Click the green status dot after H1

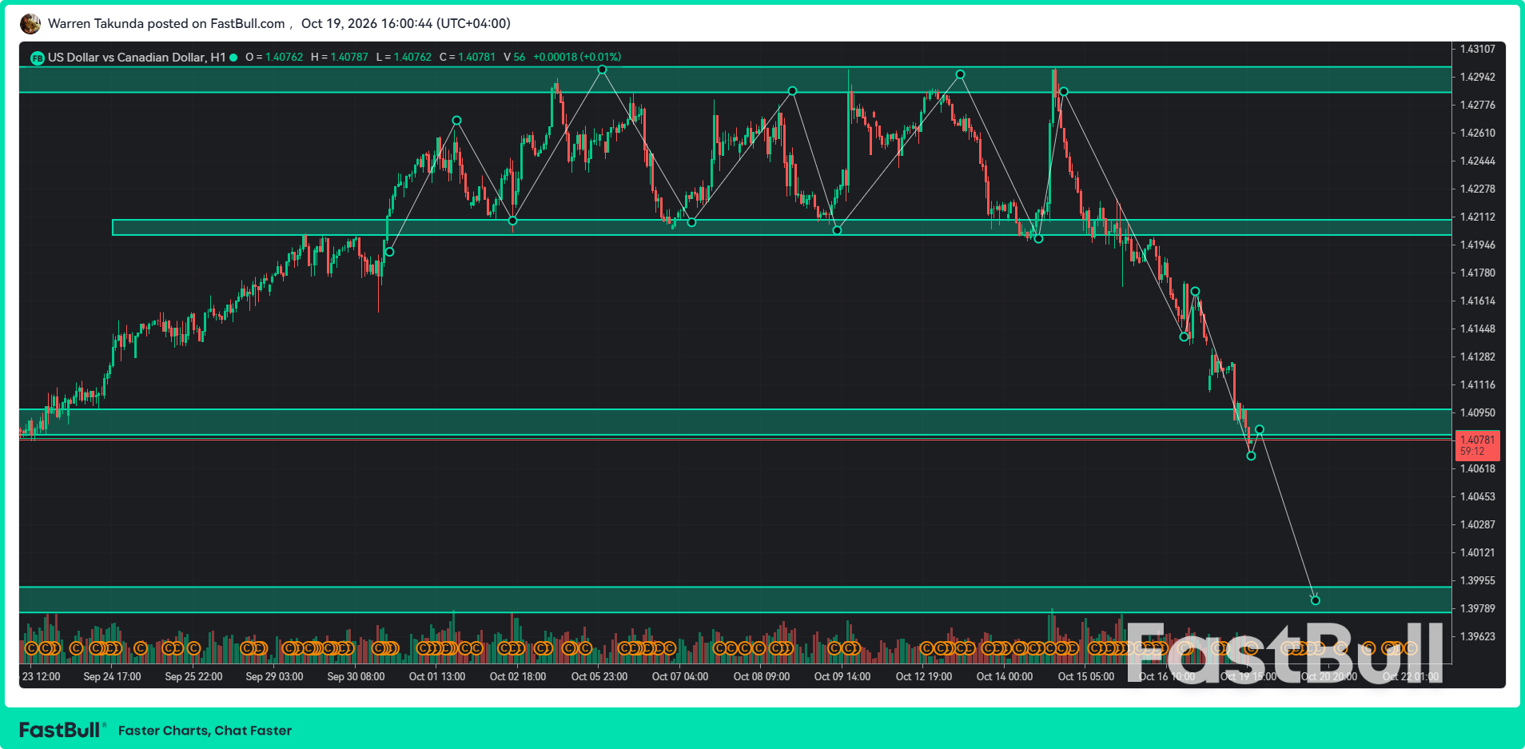(233, 58)
